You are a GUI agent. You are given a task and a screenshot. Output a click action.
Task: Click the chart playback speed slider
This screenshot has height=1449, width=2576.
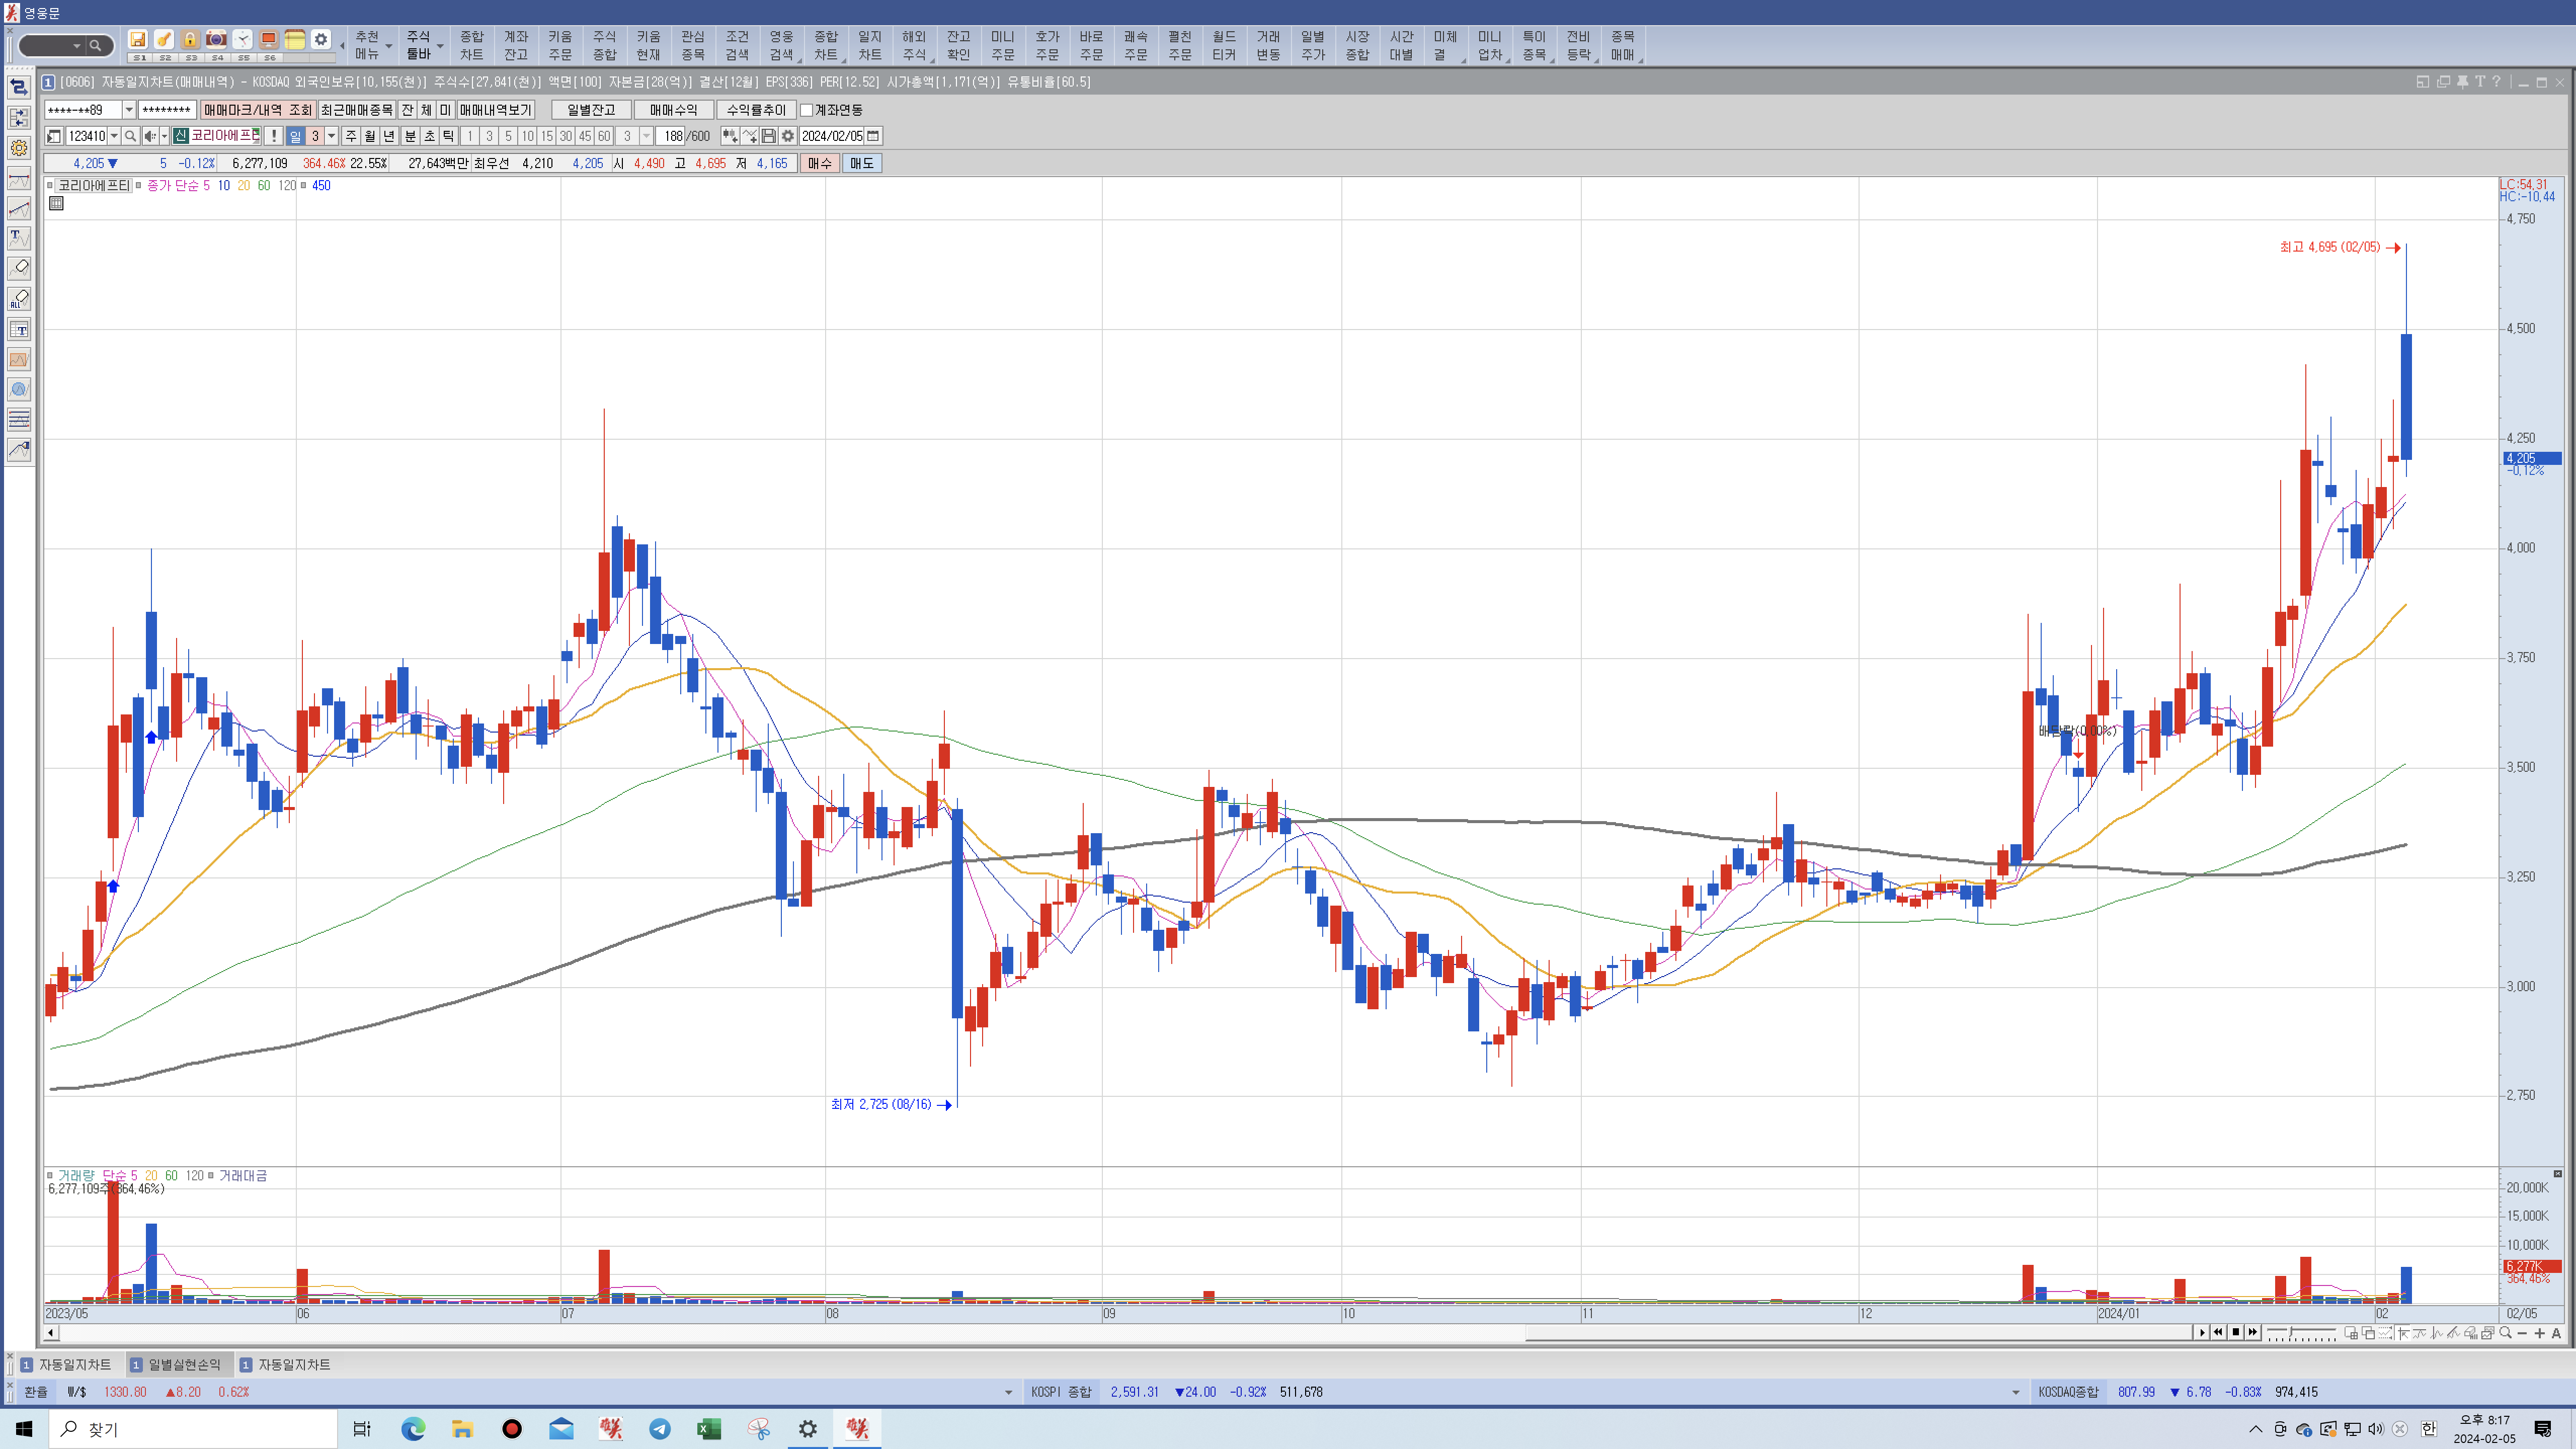[x=2301, y=1333]
